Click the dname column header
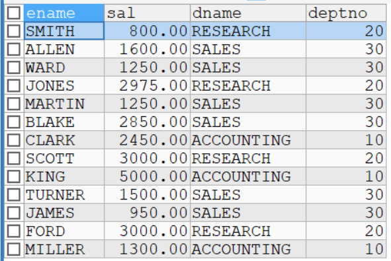The height and width of the screenshot is (261, 391). (x=248, y=13)
